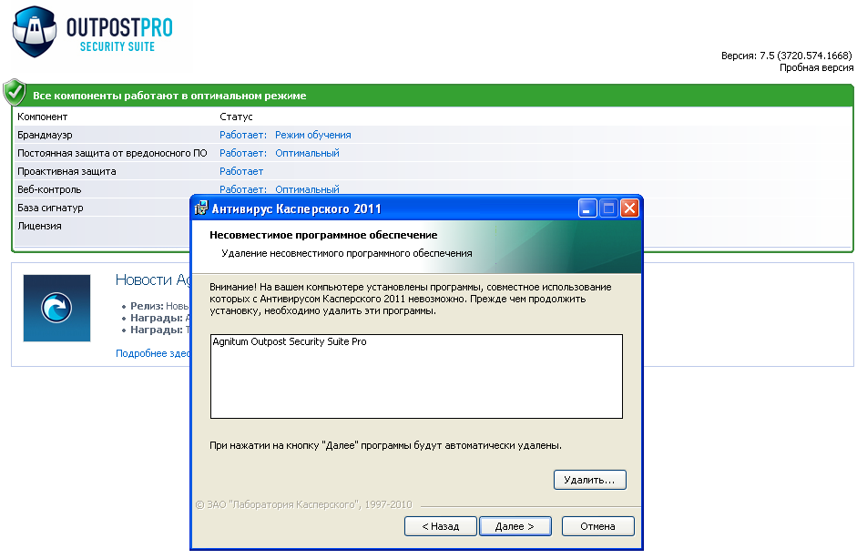Click Работает link in Брандмауэр row
Screen dimensions: 857x559
coord(243,135)
